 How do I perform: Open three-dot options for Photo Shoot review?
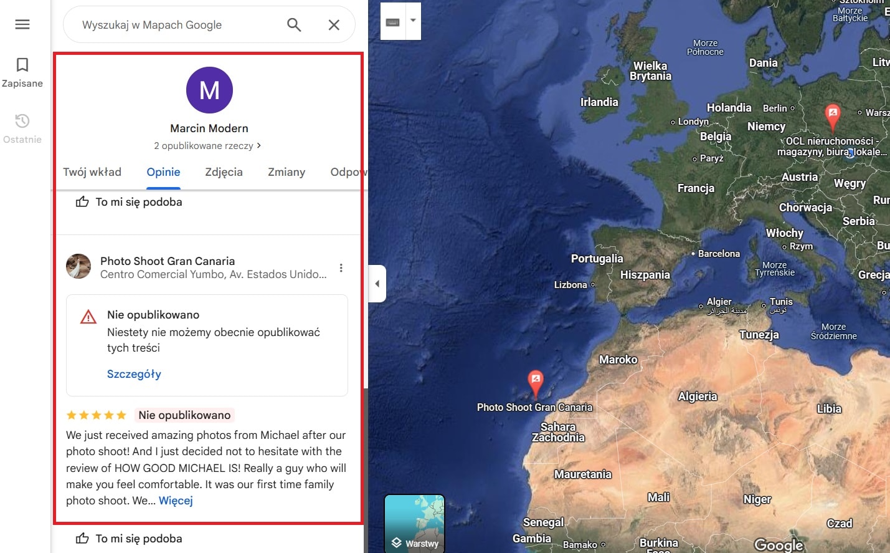point(341,268)
